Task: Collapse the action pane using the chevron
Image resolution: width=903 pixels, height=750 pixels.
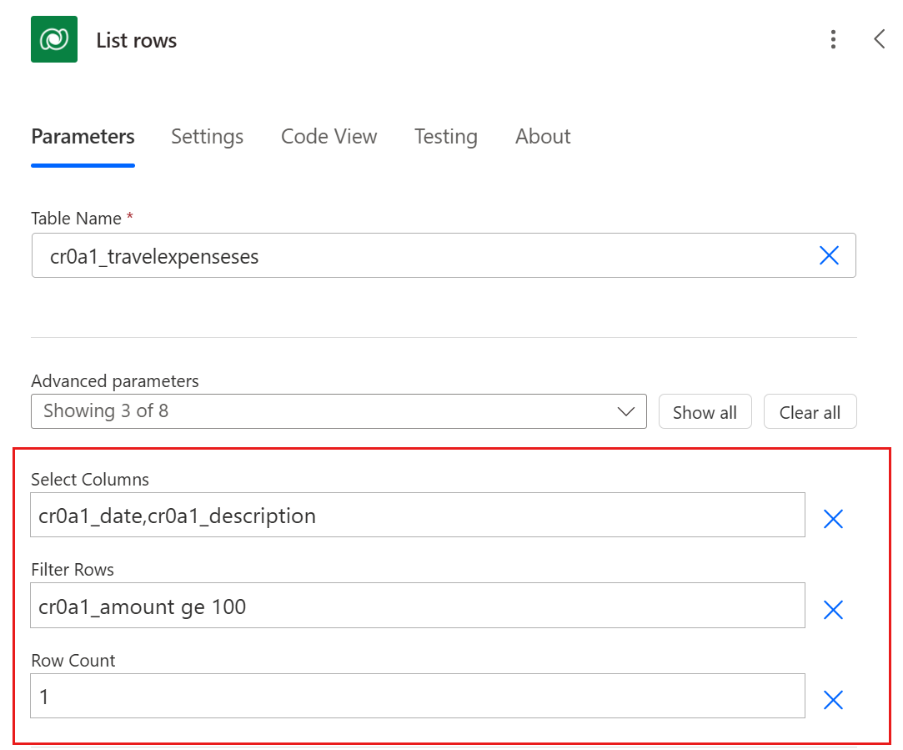Action: tap(880, 38)
